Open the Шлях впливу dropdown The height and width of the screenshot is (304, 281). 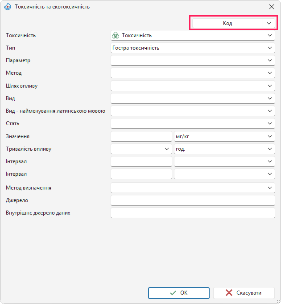[x=193, y=86]
